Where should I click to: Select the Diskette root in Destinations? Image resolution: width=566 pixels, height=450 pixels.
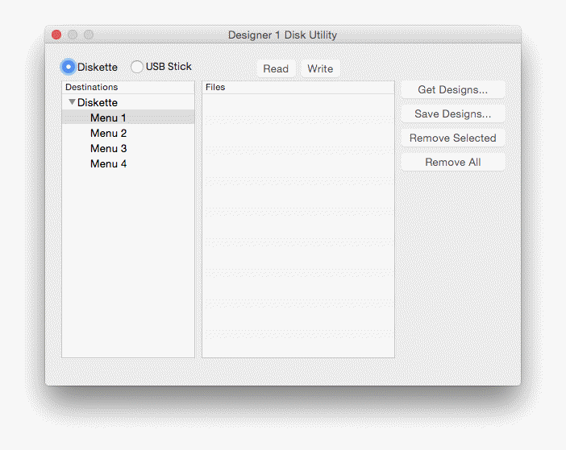[x=98, y=102]
